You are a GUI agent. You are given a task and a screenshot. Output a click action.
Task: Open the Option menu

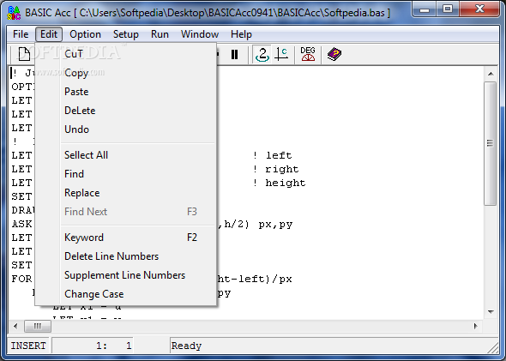[85, 34]
